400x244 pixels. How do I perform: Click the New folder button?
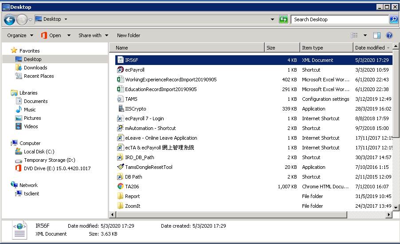tap(129, 35)
